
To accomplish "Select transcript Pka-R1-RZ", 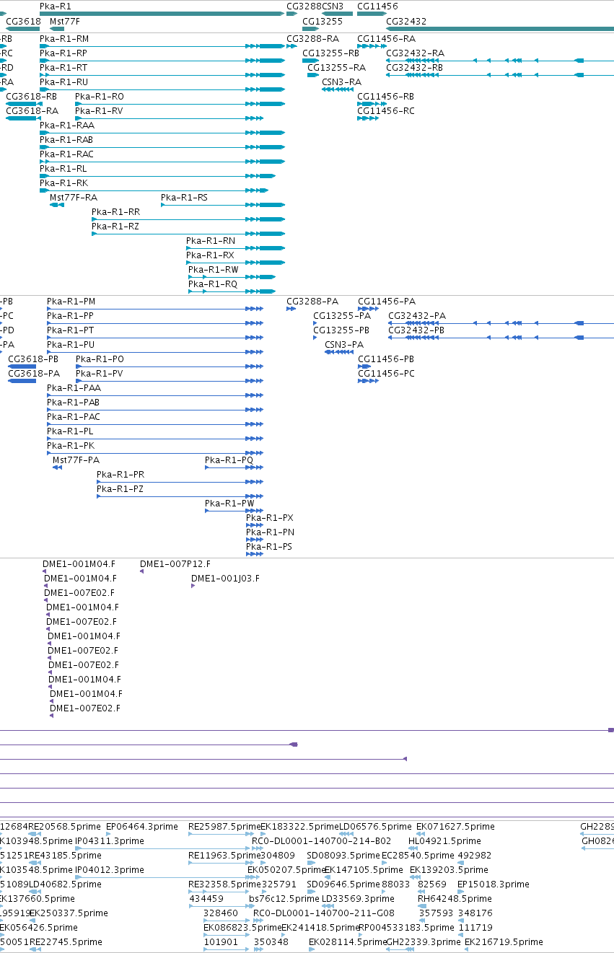I will 115,227.
